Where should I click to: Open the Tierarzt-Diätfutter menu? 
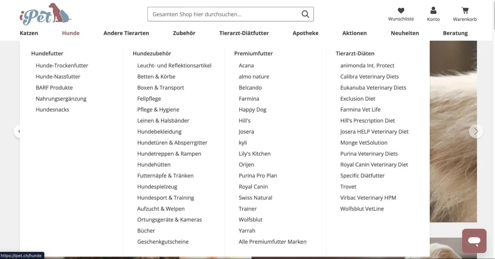pos(244,33)
